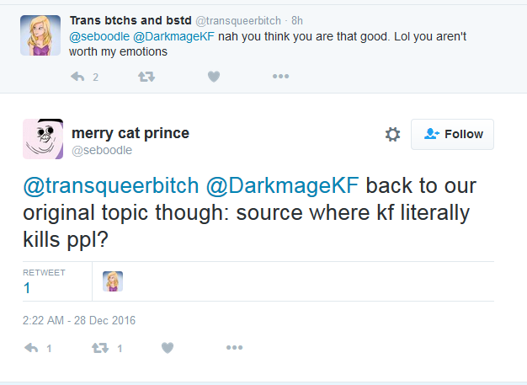Open Trans btchs and bstd profile picture
Viewport: 527px width, 385px height.
click(40, 35)
